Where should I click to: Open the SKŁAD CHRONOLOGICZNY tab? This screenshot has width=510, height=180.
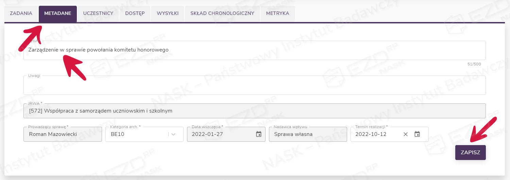click(222, 14)
